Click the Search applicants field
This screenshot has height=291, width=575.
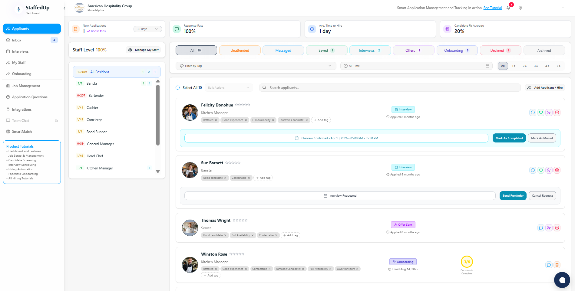(x=390, y=88)
